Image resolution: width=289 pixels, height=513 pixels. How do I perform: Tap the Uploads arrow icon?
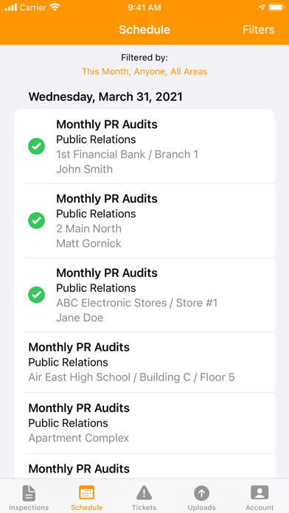point(201,493)
